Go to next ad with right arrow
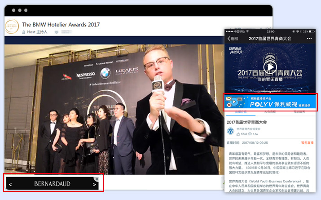This screenshot has width=321, height=200. click(94, 184)
